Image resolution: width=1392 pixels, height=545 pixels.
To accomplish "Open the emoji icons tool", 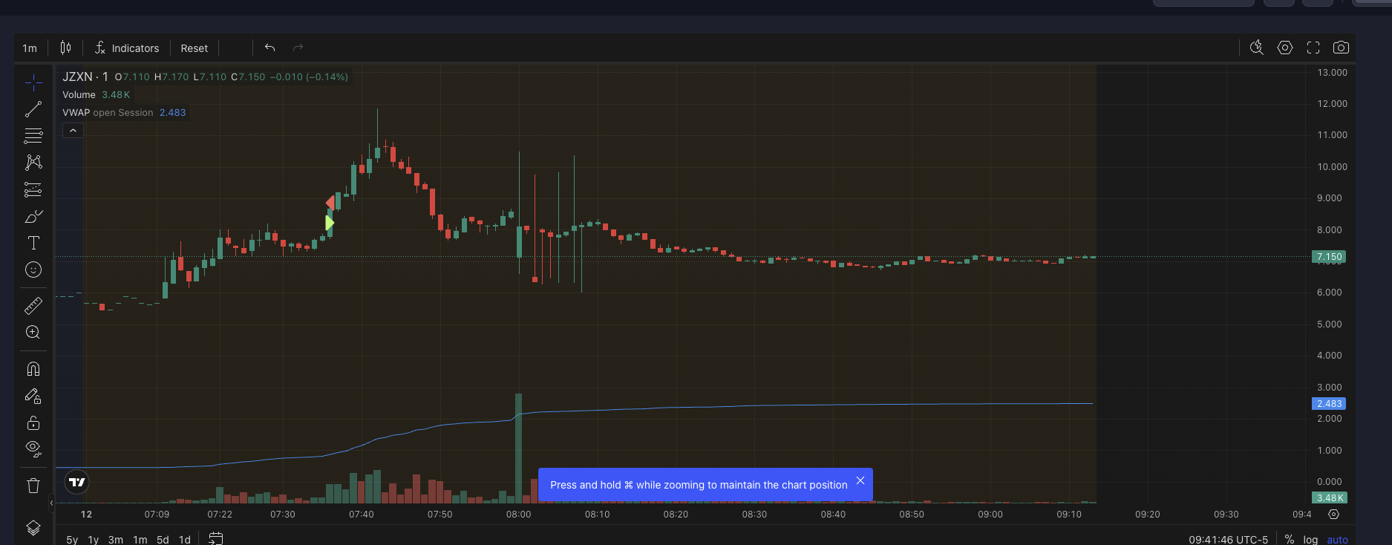I will 33,270.
